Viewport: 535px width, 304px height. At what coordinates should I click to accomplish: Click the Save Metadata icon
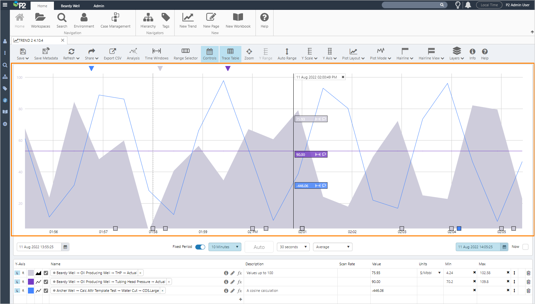[46, 54]
